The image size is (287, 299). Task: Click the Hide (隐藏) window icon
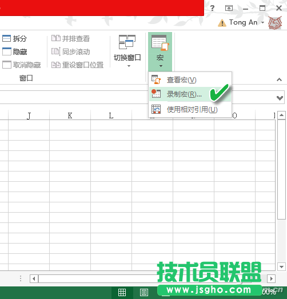[7, 51]
